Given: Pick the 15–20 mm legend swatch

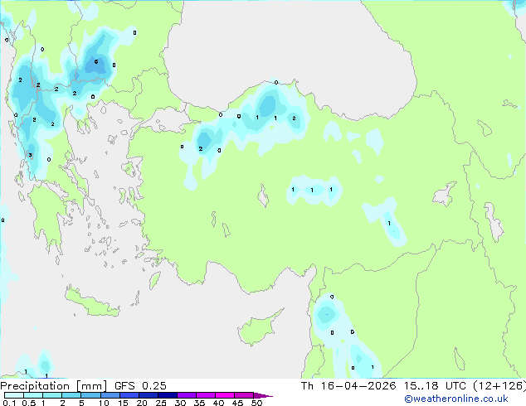Looking at the screenshot, I should pos(129,395).
